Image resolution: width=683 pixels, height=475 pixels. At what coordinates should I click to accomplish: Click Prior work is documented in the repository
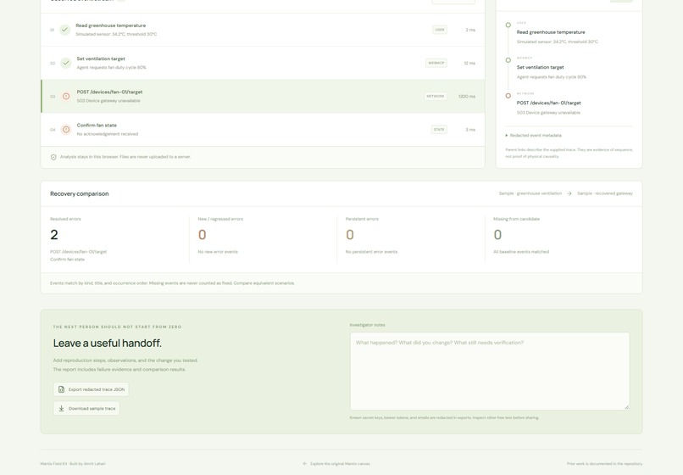(604, 464)
